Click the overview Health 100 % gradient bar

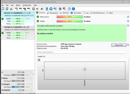(70, 21)
